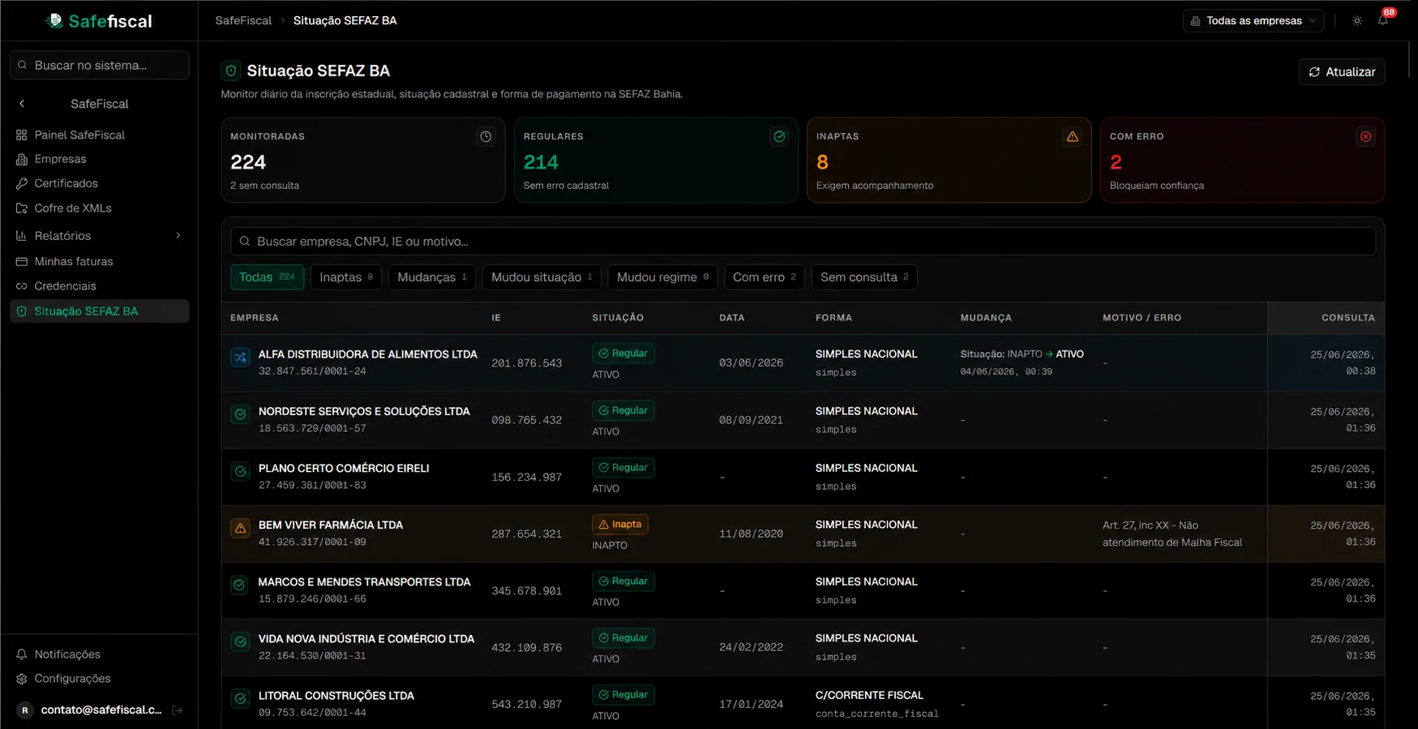Open Credenciais in the sidebar

(99, 286)
